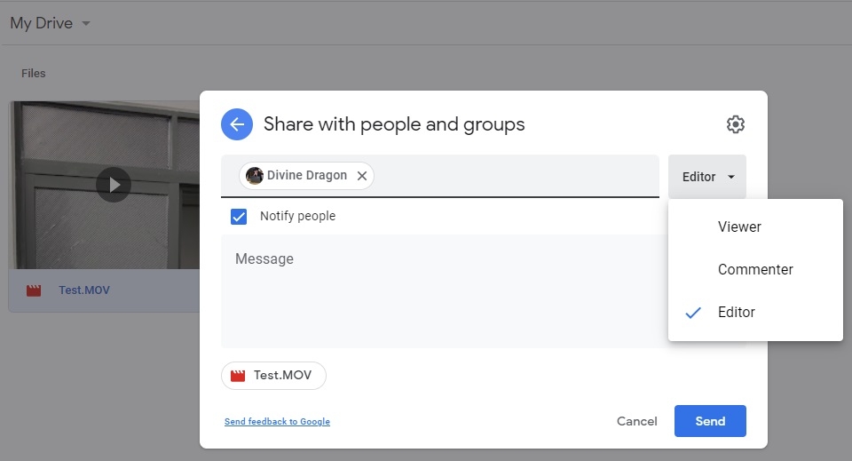Select Viewer from role menu
This screenshot has height=461, width=852.
pos(755,227)
